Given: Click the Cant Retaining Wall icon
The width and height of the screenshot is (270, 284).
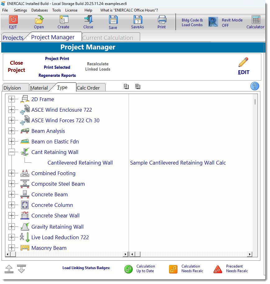Looking at the screenshot, I should point(25,152).
